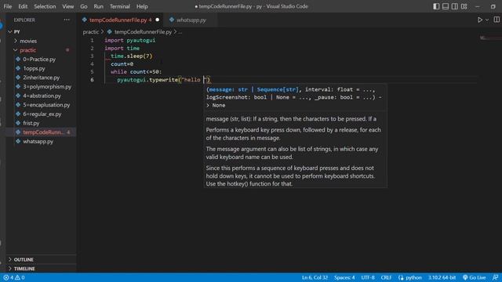The height and width of the screenshot is (282, 502).
Task: Change end of line sequence CRLF
Action: click(386, 277)
